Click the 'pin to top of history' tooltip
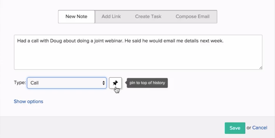This screenshot has width=275, height=138. [x=147, y=83]
